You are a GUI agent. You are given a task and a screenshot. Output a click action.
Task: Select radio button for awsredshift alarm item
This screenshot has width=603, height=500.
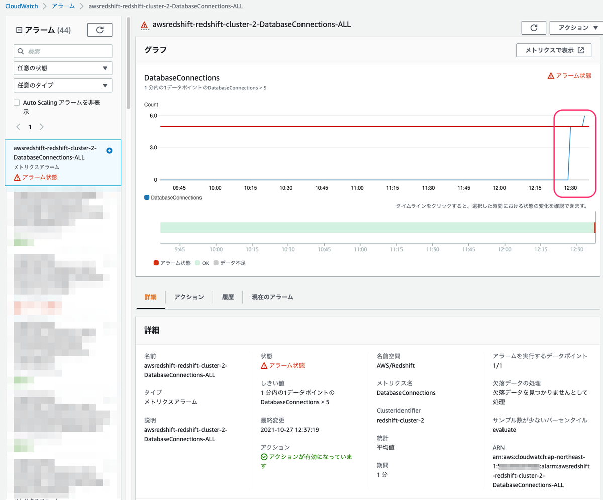click(x=110, y=150)
